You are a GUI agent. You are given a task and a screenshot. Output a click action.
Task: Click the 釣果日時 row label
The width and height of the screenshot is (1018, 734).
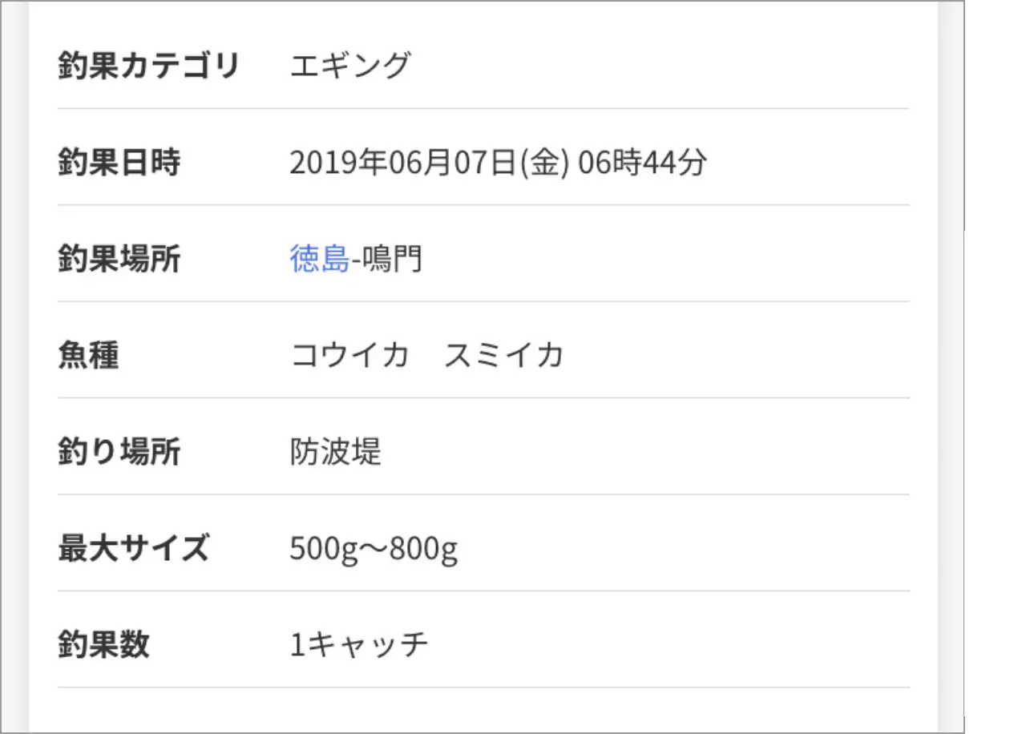[x=119, y=162]
